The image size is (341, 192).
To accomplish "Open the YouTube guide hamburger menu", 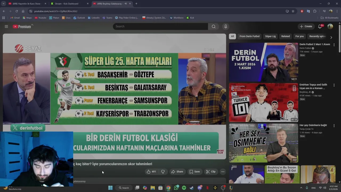I will pos(6,26).
